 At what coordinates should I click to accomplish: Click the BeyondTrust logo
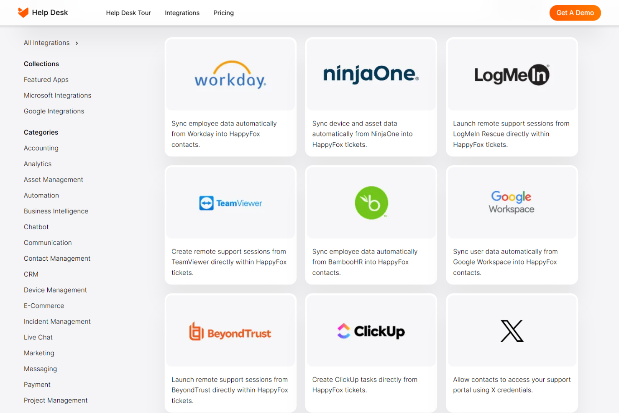pos(230,331)
